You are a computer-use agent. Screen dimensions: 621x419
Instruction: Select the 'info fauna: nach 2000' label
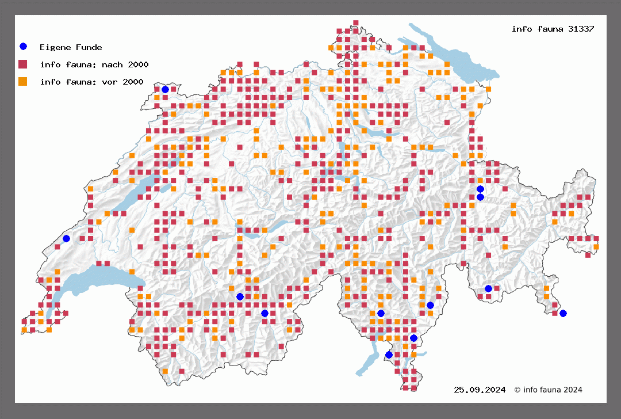94,64
